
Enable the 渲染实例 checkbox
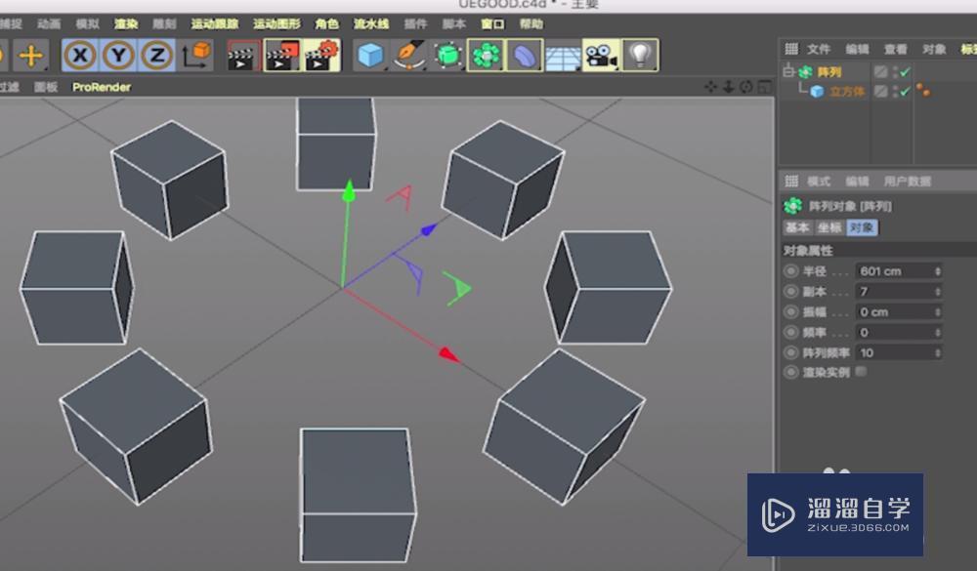coord(861,372)
